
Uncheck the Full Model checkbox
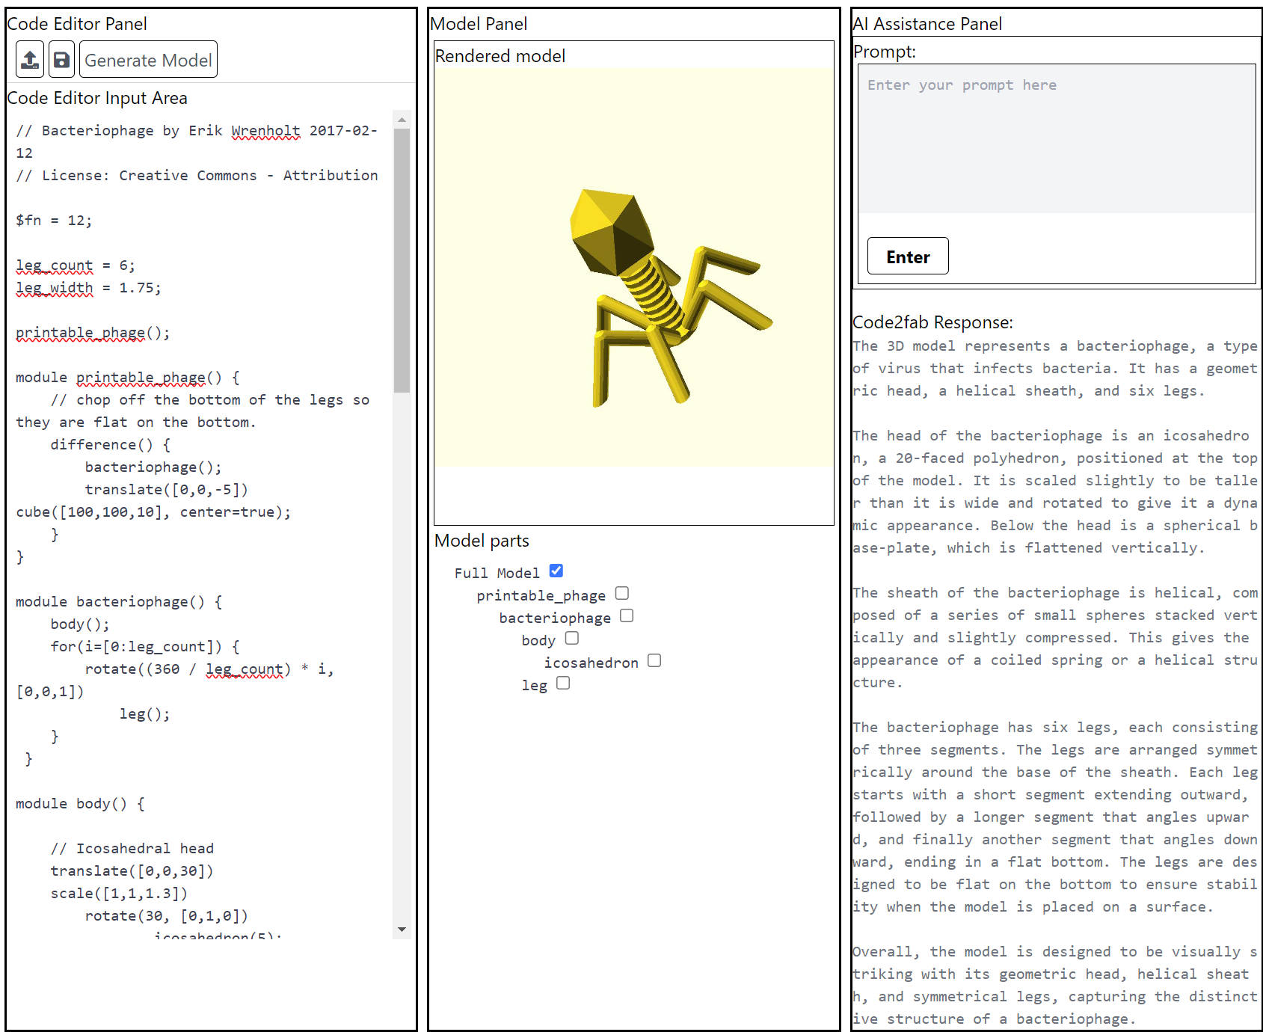pos(556,571)
